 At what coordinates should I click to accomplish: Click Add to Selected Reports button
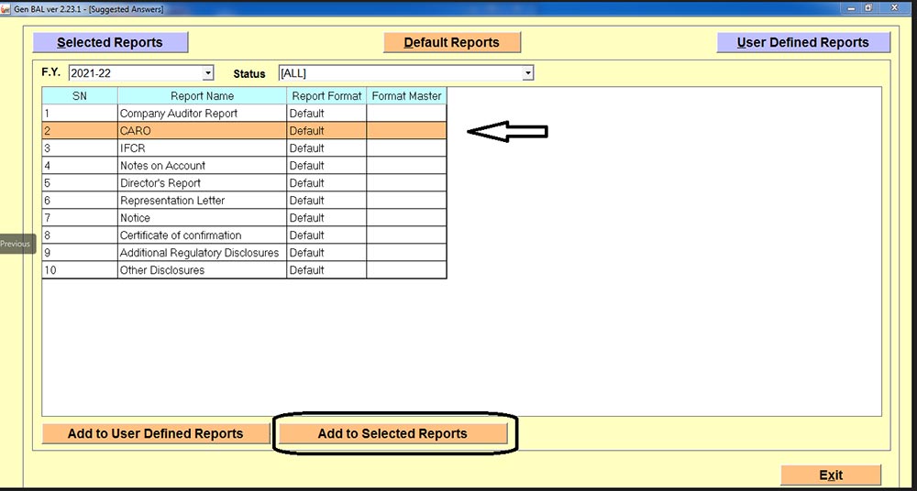393,433
